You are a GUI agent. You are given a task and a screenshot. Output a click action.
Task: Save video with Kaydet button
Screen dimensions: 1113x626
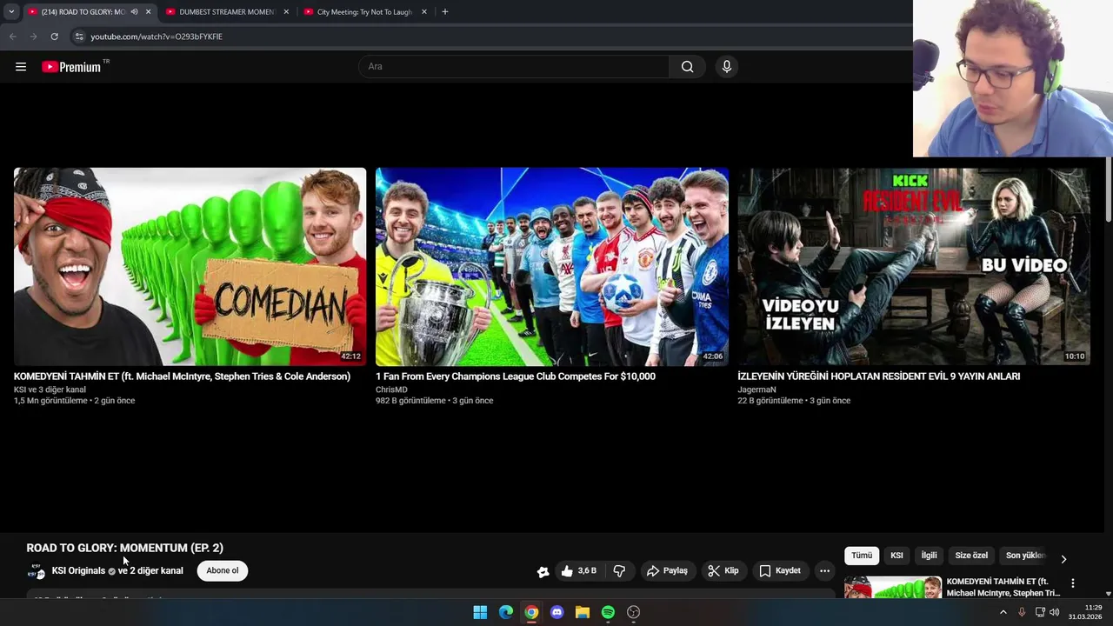780,570
